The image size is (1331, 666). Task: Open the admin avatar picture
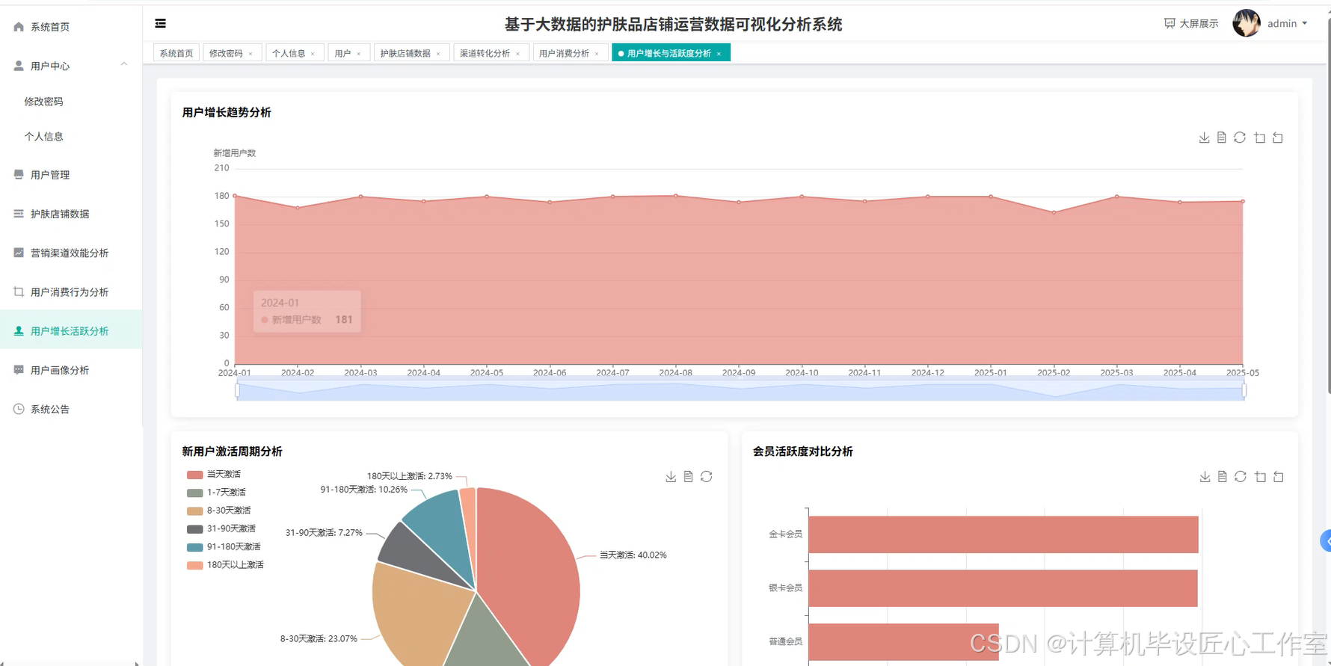(1247, 23)
